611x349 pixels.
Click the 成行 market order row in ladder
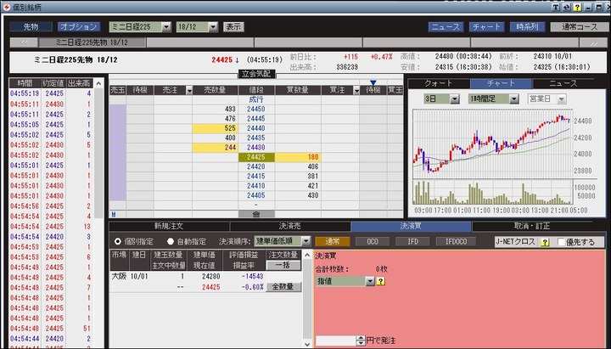click(256, 100)
